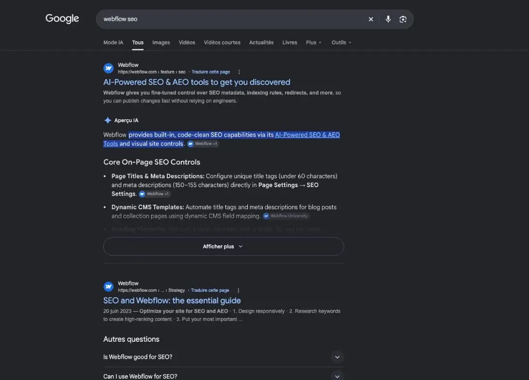Click the 20 juin 2023 result snippet
The width and height of the screenshot is (529, 380).
click(222, 315)
